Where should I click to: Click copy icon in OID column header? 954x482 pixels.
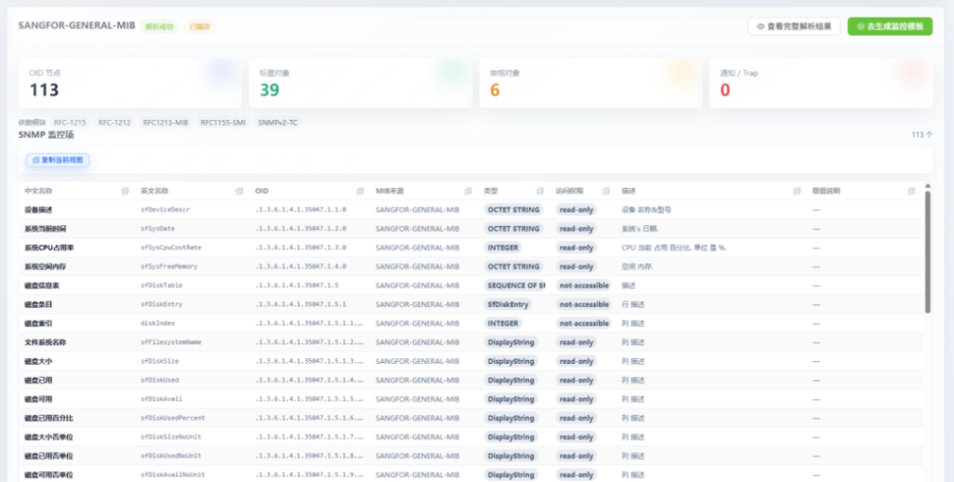(360, 191)
